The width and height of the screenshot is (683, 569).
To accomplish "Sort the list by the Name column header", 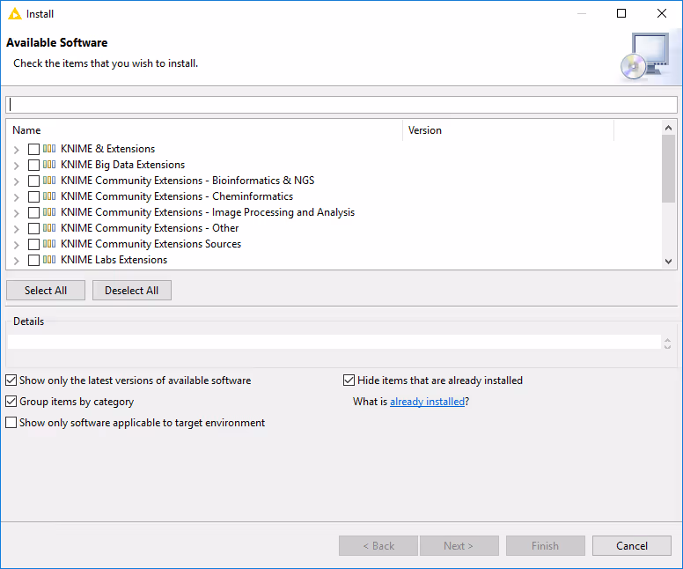I will click(x=202, y=130).
